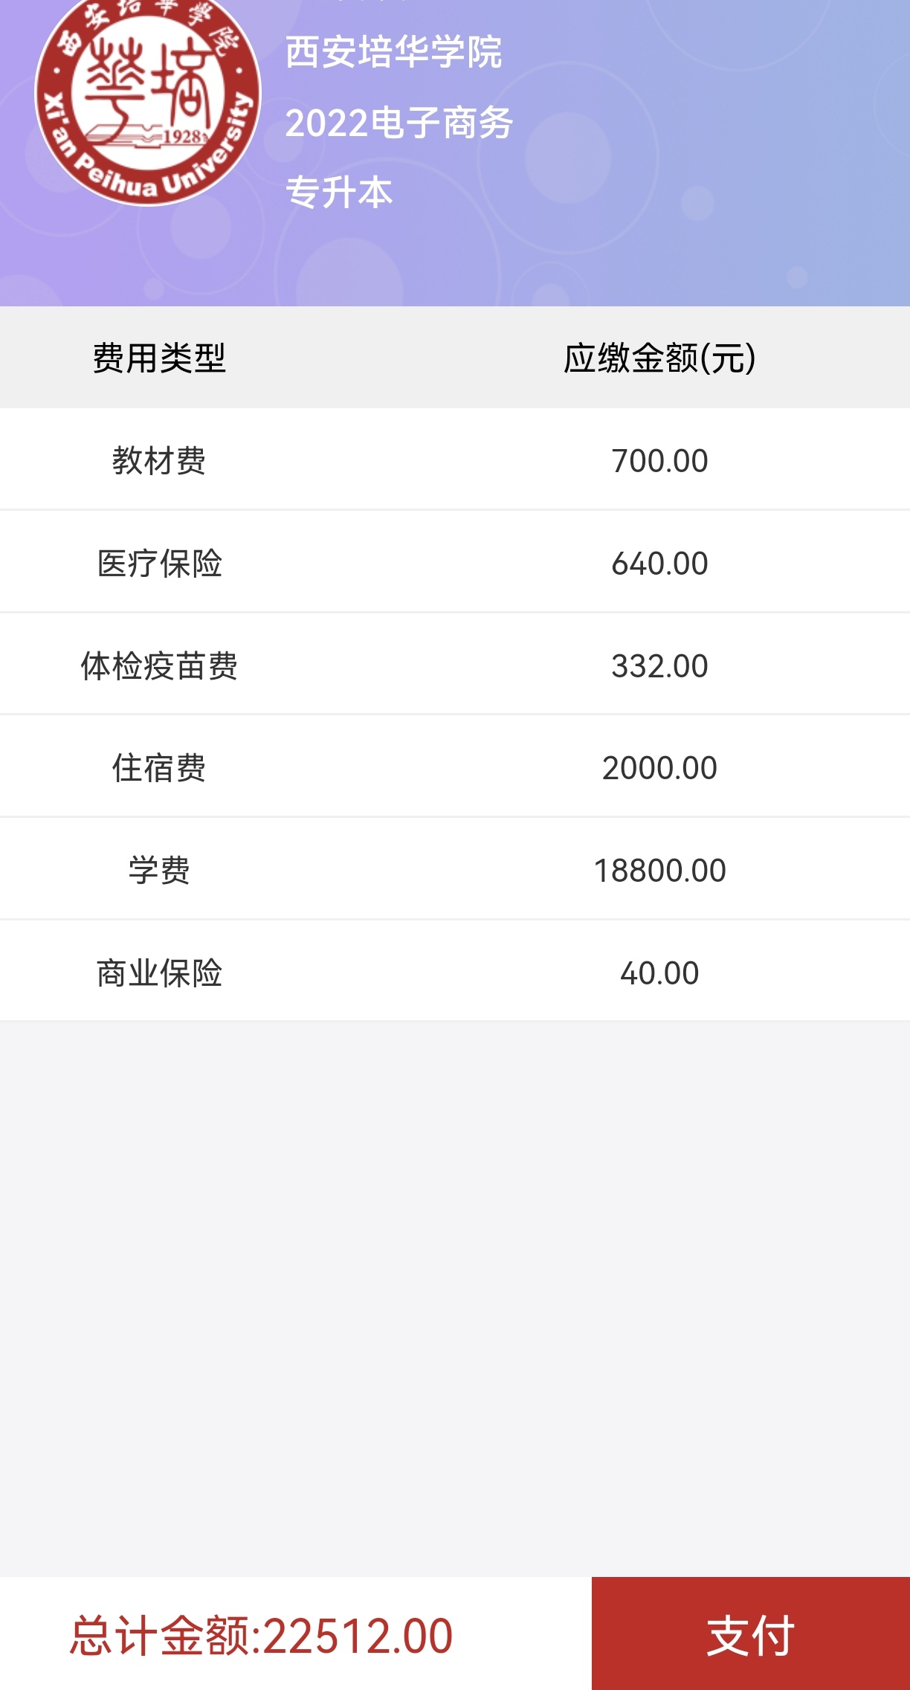The width and height of the screenshot is (910, 1690).
Task: Tap the 西安培华学院 school name text
Action: pyautogui.click(x=393, y=52)
